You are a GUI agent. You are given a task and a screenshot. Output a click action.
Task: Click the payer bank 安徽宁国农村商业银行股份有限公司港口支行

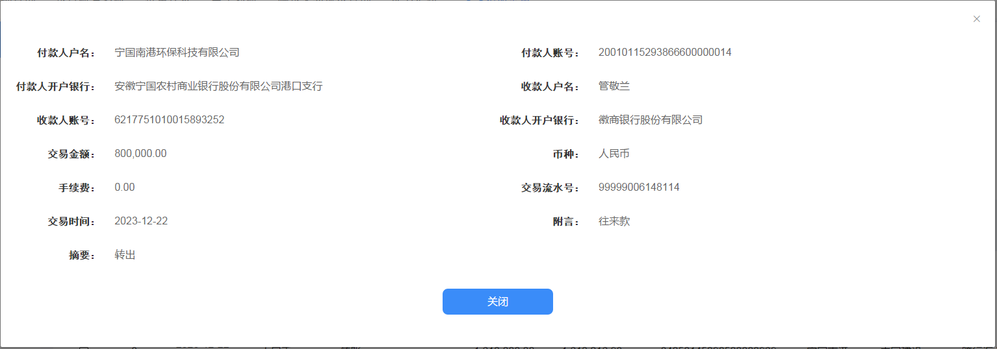pos(218,86)
